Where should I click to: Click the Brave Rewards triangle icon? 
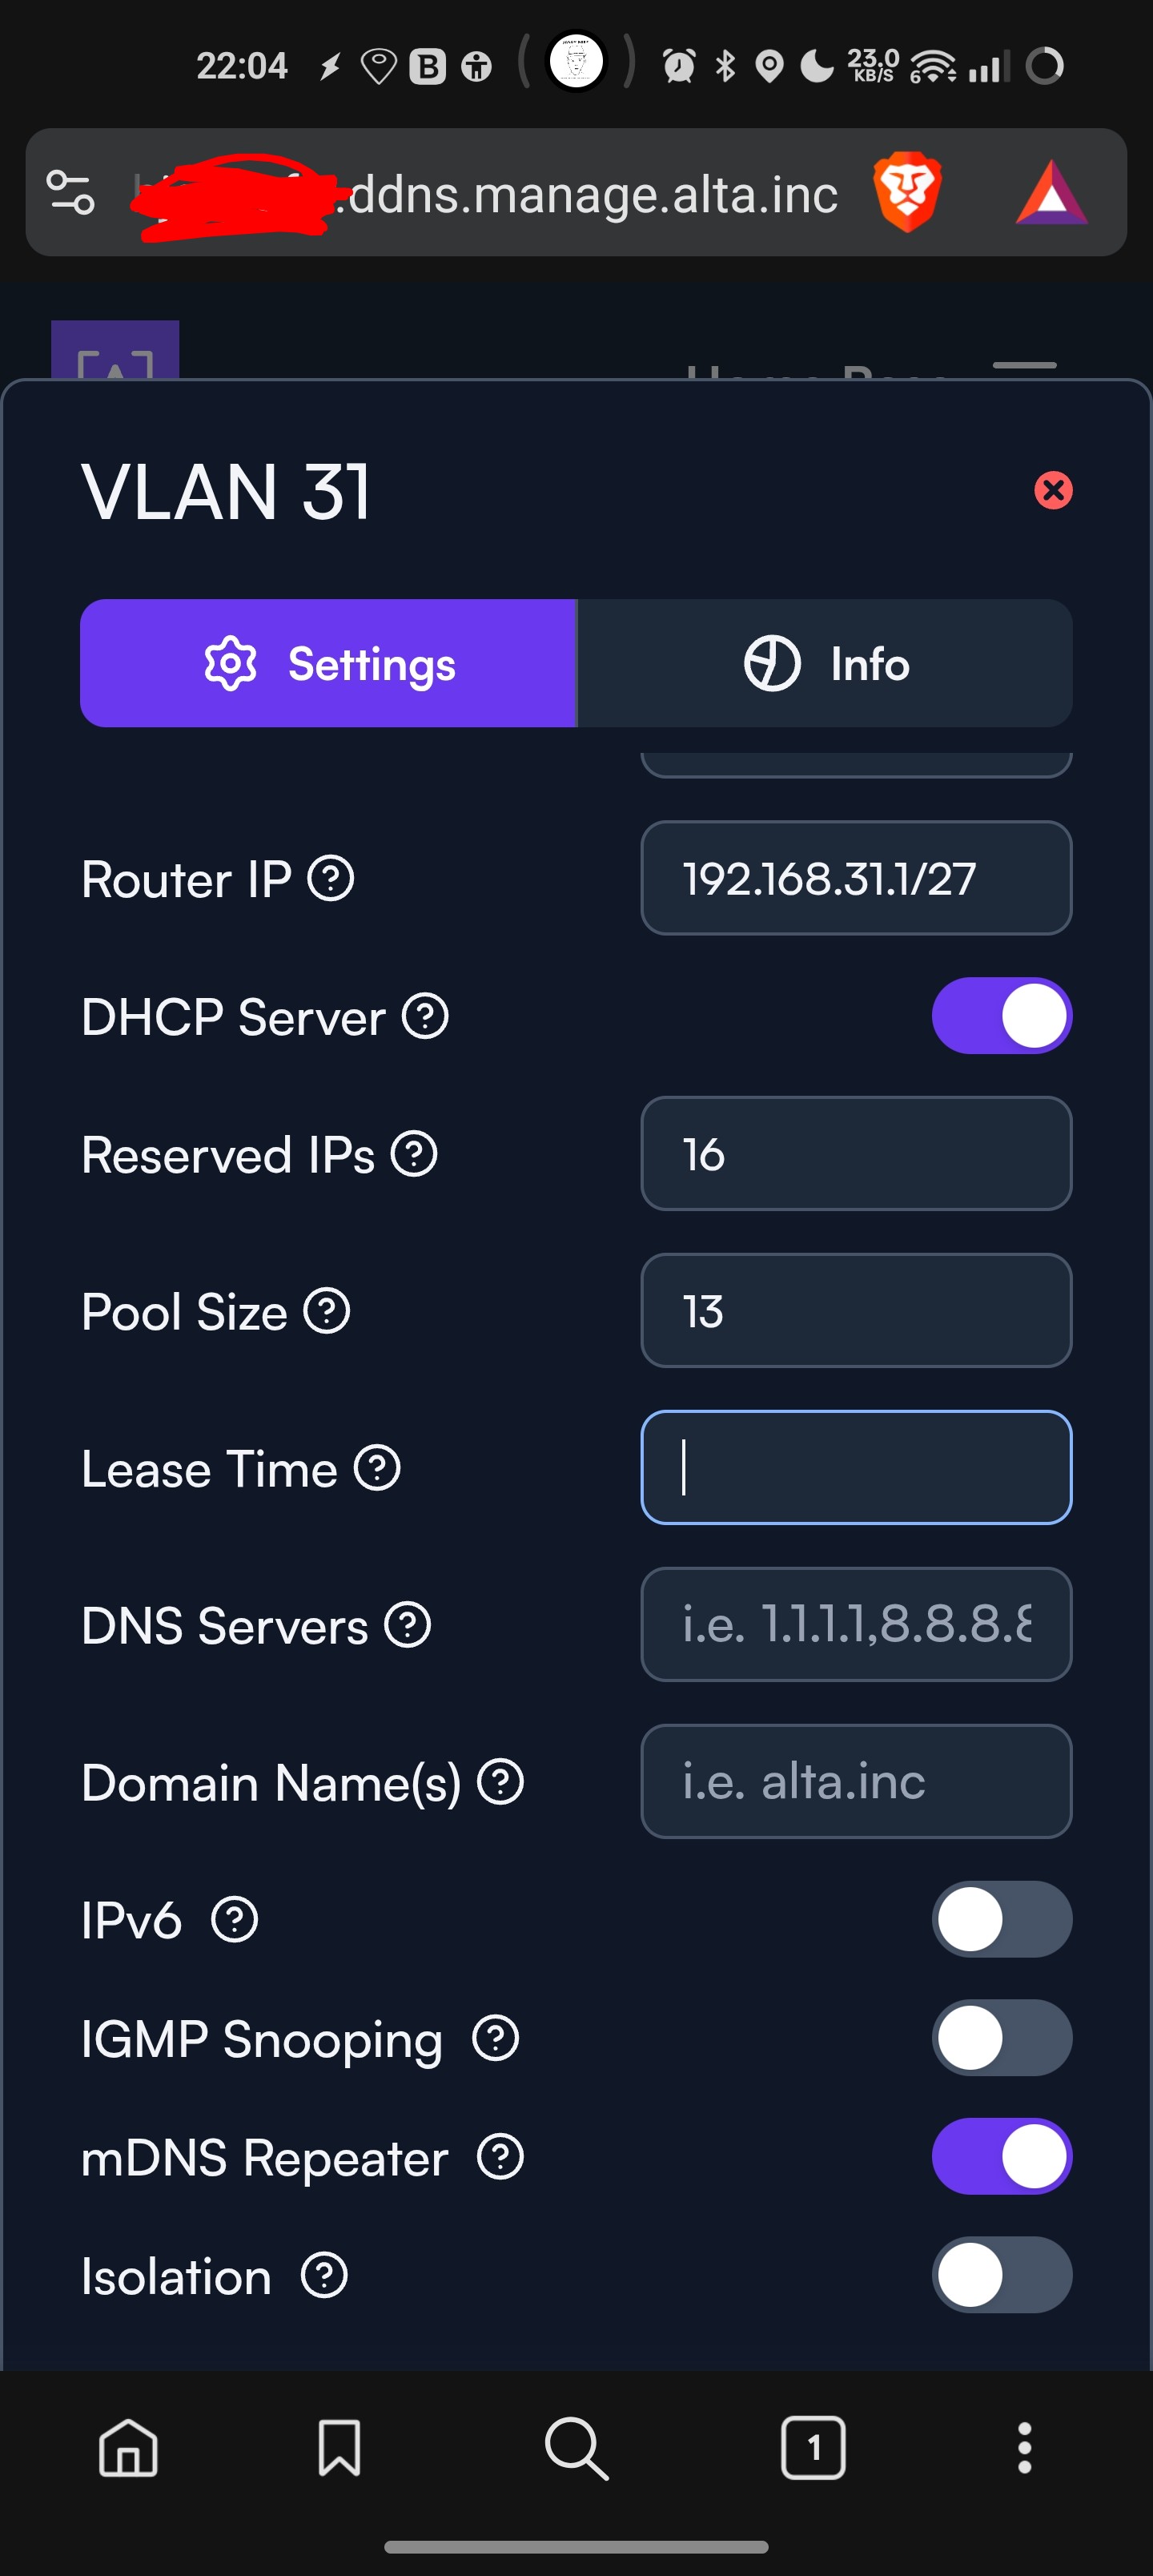pos(1051,192)
